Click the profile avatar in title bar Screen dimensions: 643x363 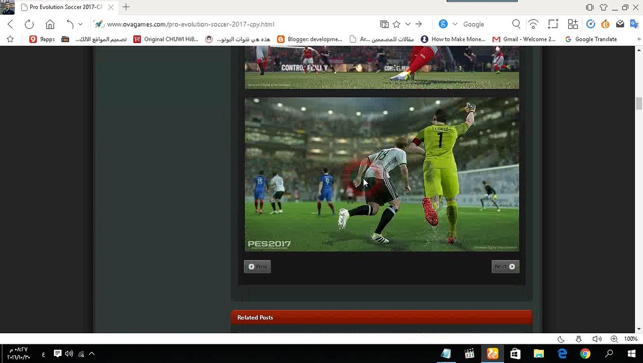coord(8,8)
